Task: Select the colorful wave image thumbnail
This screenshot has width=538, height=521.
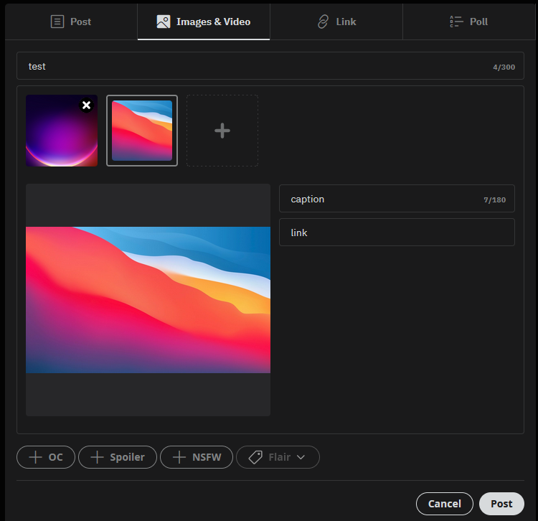Action: (142, 131)
